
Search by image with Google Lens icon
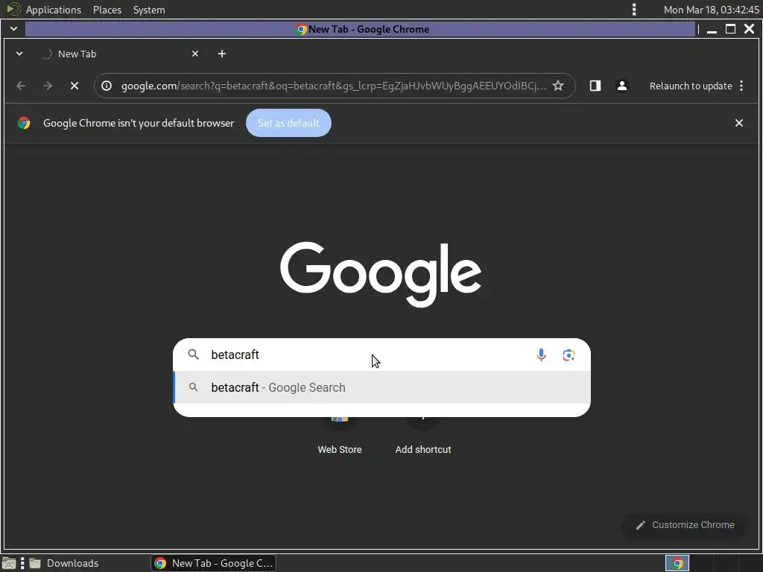coord(569,355)
